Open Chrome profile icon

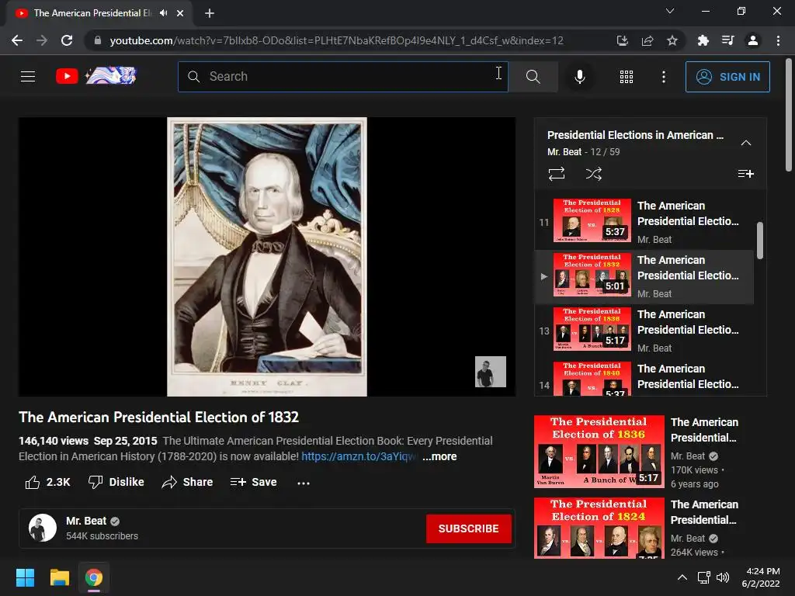(x=753, y=40)
